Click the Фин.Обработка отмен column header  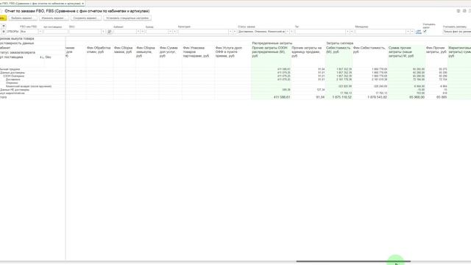[x=99, y=49]
